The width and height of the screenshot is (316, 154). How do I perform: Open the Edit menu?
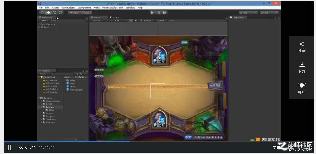tap(47, 8)
